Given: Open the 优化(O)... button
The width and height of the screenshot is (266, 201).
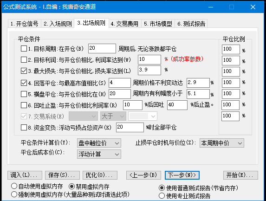Looking at the screenshot, I should pos(100,175).
